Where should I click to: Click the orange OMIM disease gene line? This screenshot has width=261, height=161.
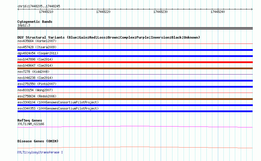tap(135, 147)
